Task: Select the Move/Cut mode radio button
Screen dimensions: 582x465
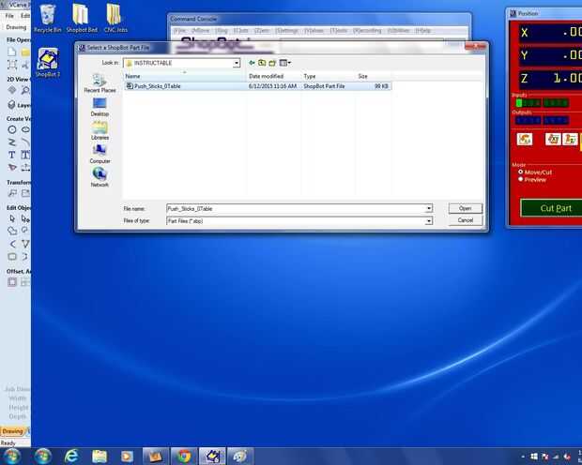Action: click(x=521, y=172)
